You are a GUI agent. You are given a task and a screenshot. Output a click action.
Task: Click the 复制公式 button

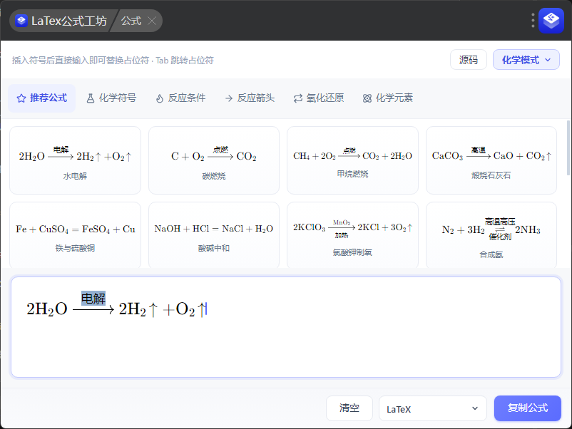(x=528, y=408)
